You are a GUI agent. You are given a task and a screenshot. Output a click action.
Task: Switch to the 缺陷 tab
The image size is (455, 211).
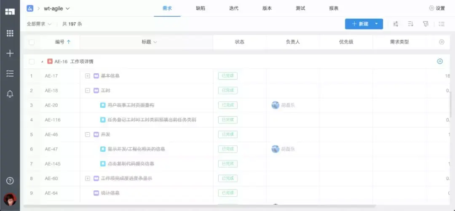(x=201, y=8)
